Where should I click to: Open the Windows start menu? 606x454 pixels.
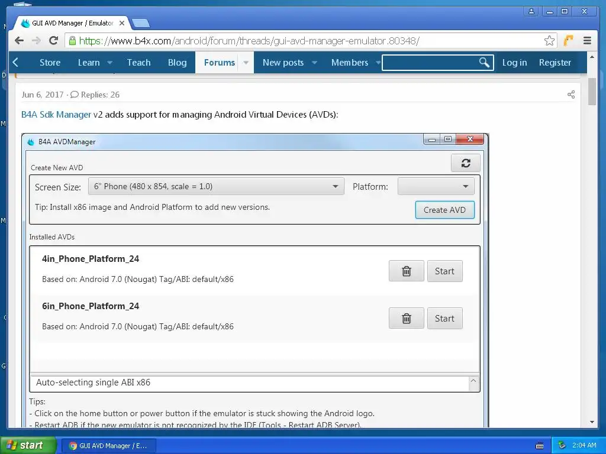point(28,446)
